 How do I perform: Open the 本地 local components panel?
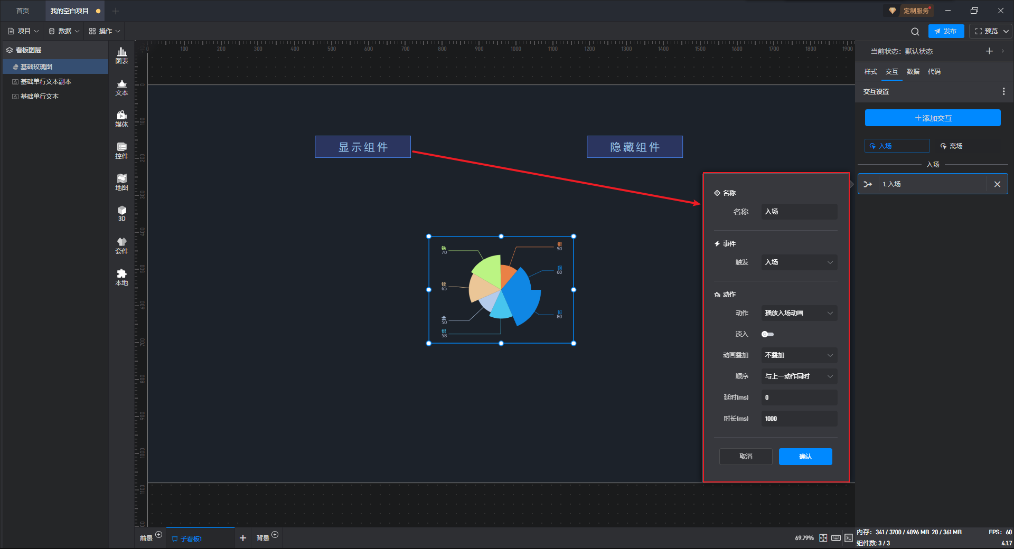click(x=121, y=277)
